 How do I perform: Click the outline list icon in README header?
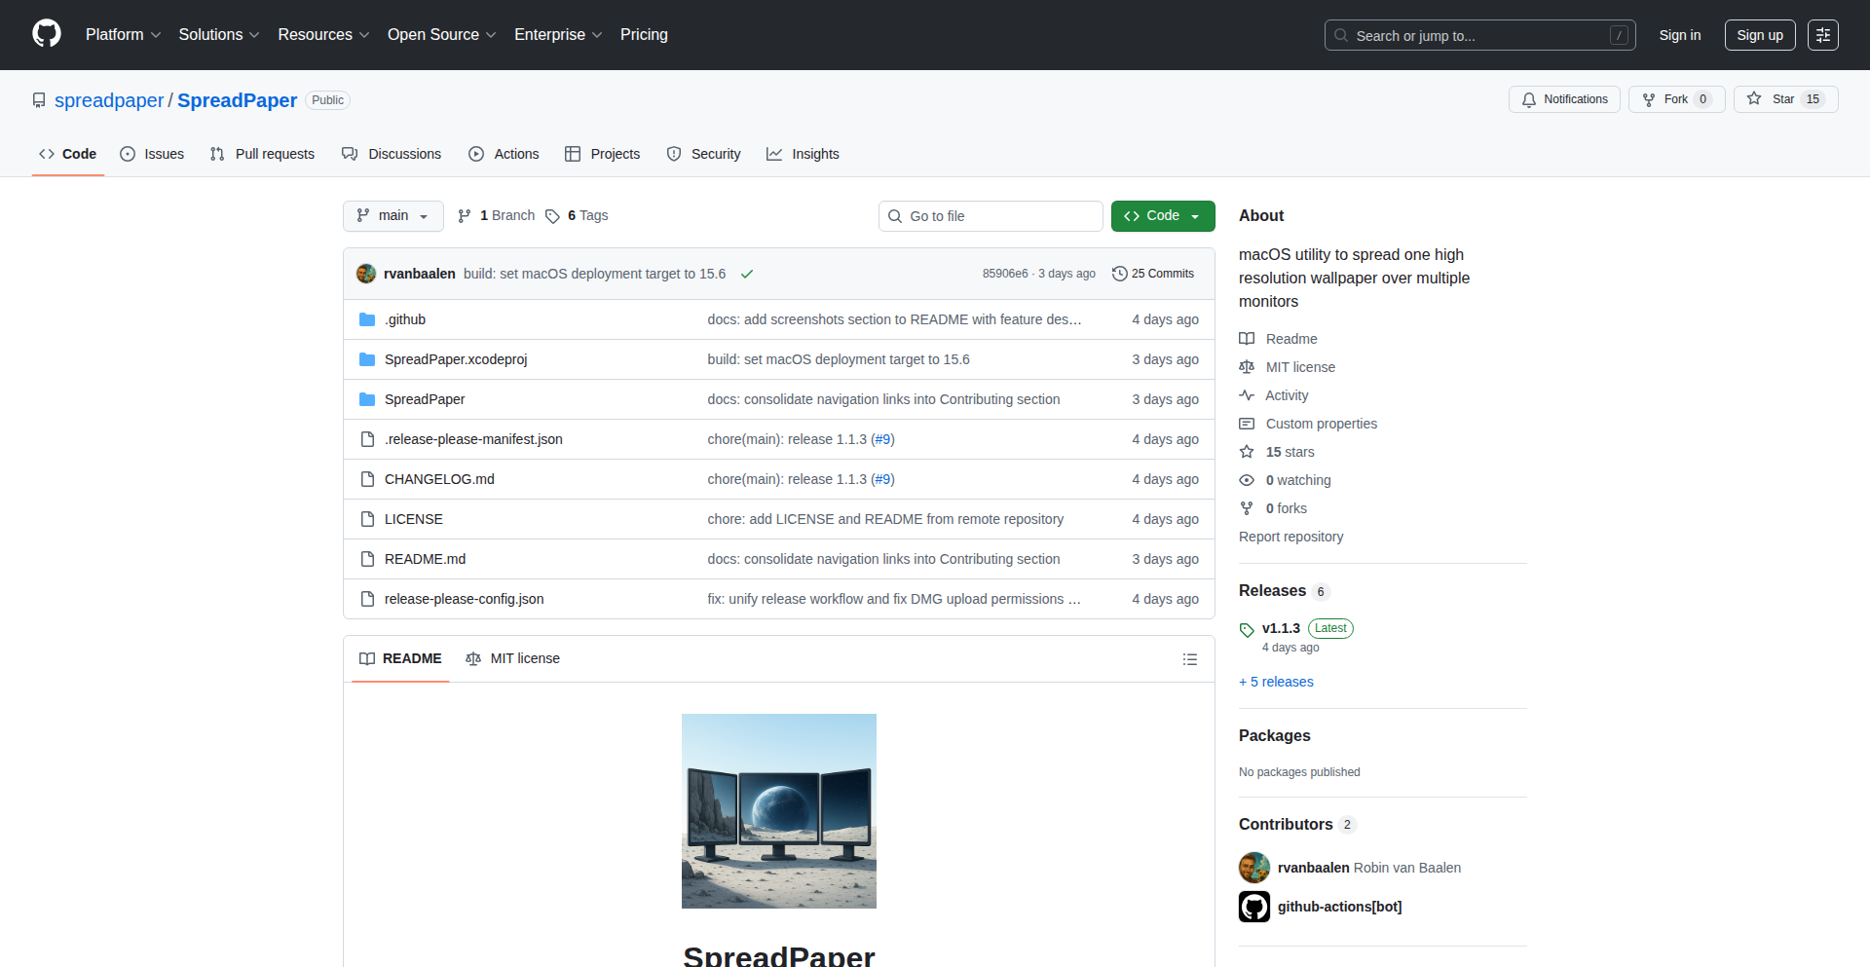[x=1190, y=659]
